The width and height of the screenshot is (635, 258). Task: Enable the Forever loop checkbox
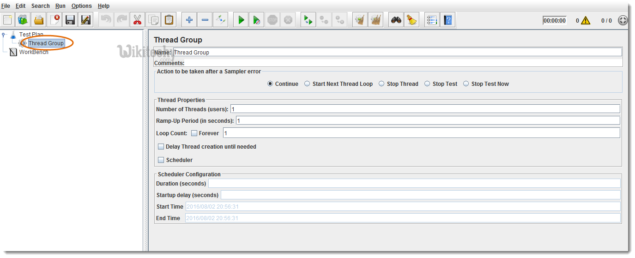pos(194,133)
